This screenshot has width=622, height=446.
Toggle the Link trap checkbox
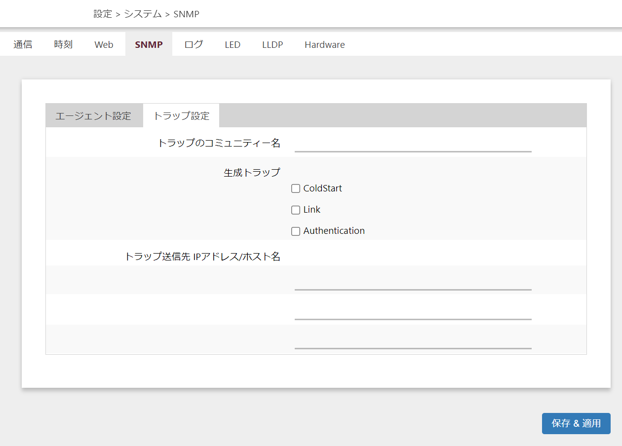coord(296,210)
